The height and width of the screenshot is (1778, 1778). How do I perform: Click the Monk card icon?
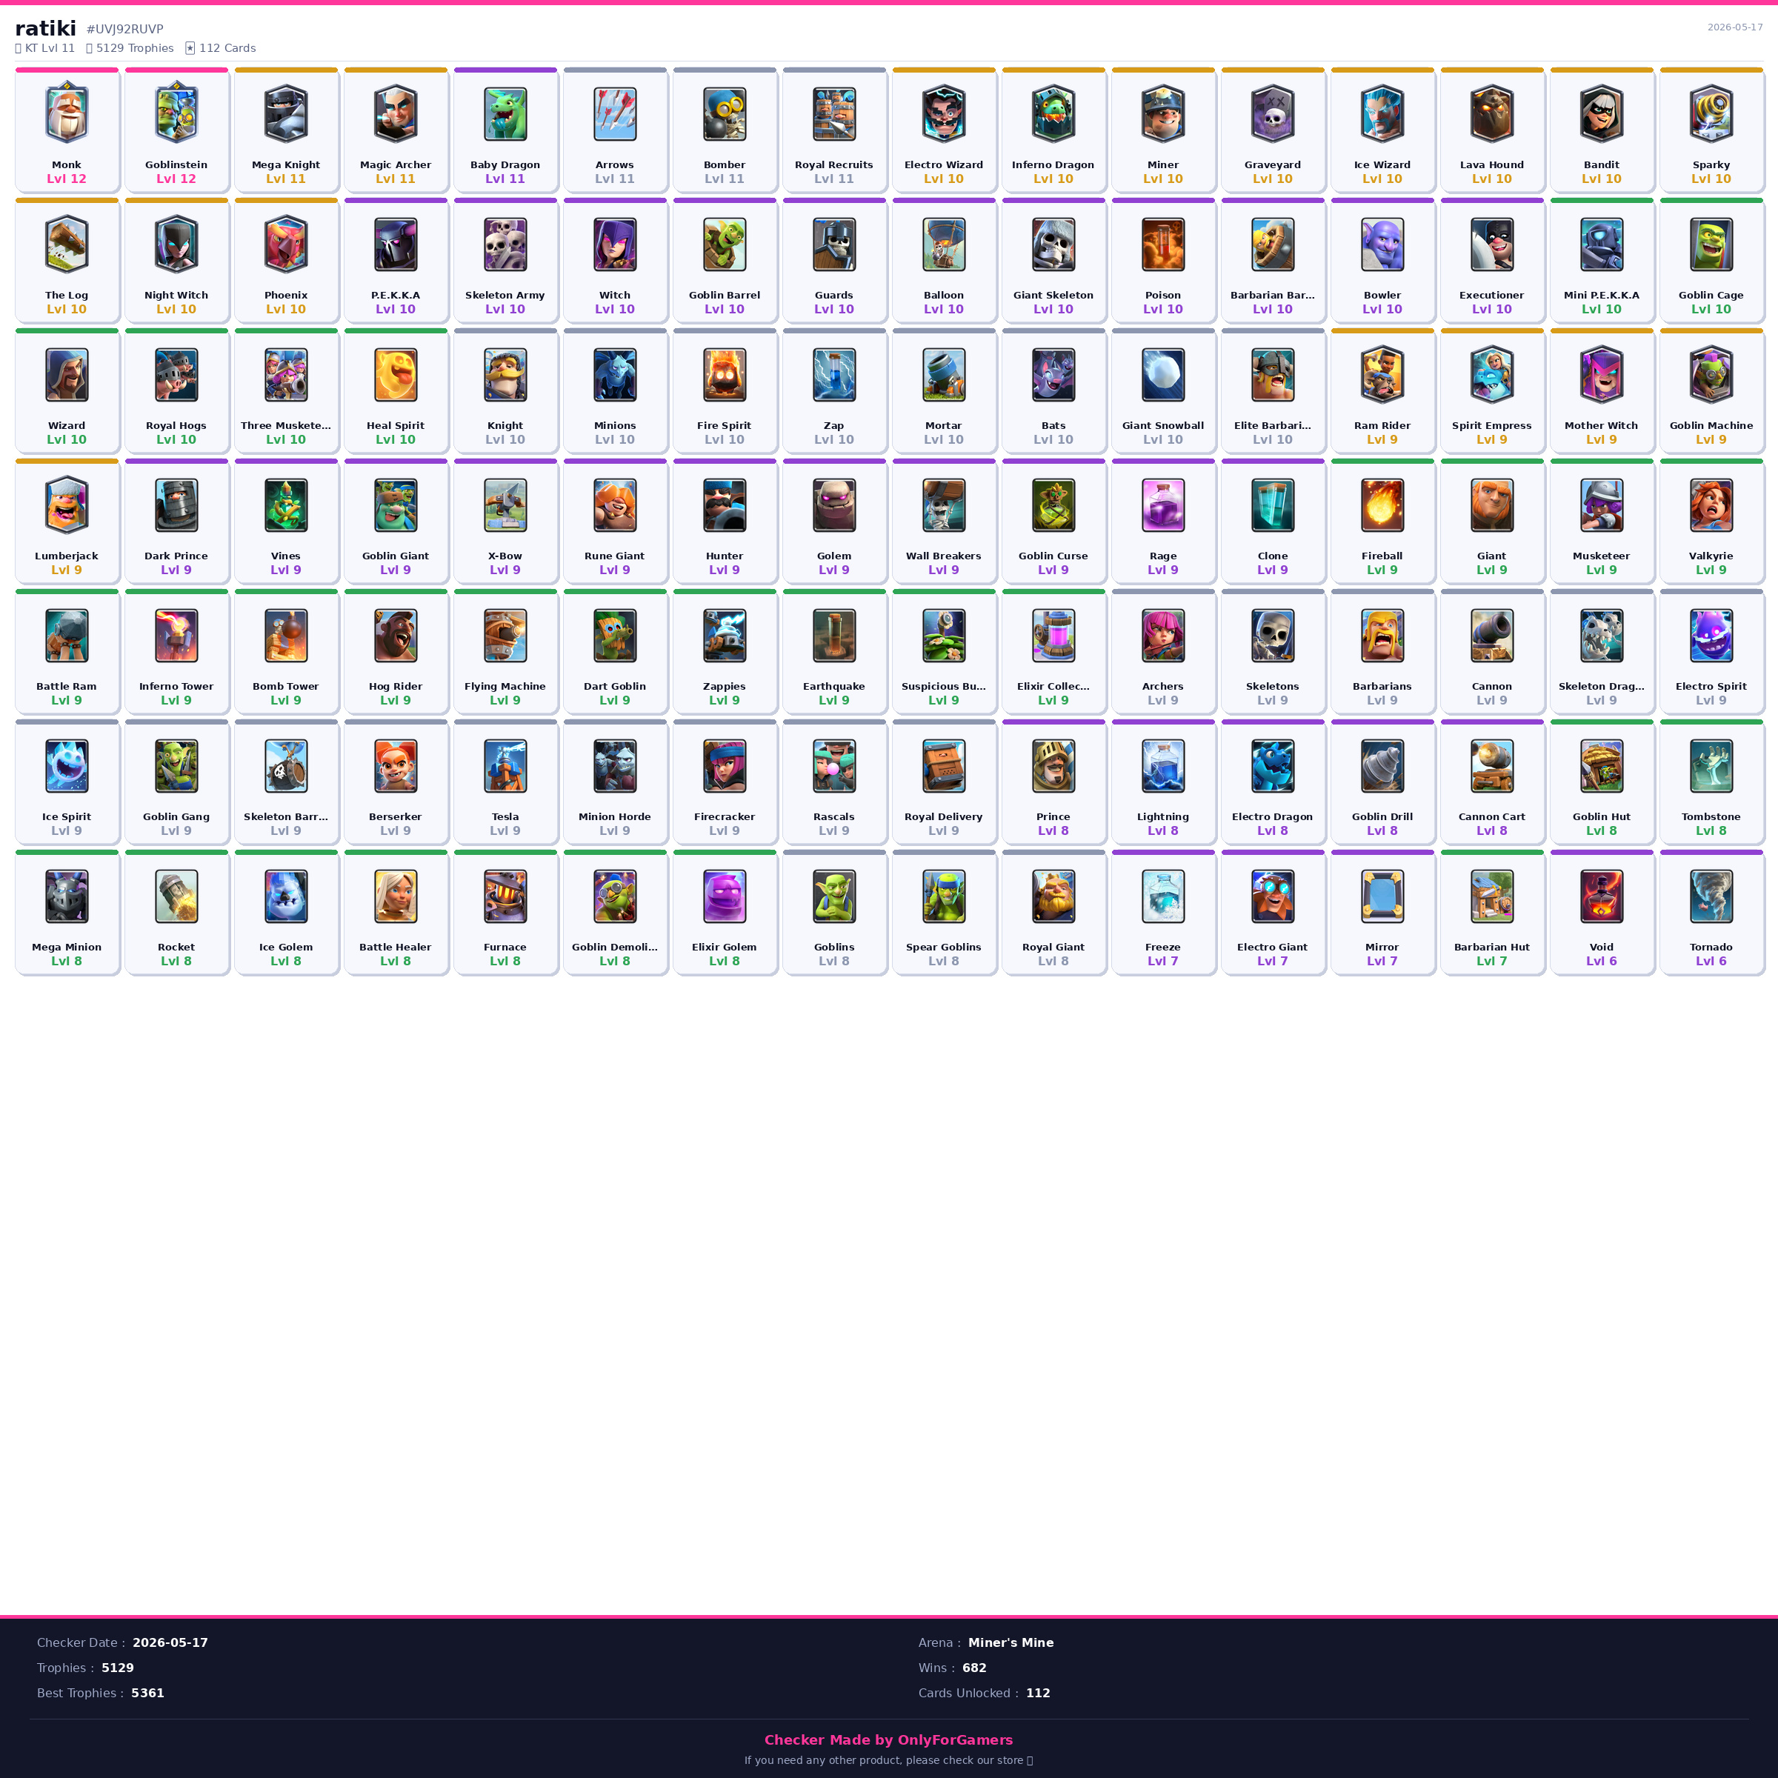pos(67,113)
